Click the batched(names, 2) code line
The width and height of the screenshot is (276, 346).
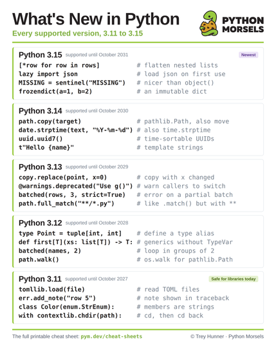pyautogui.click(x=50, y=251)
